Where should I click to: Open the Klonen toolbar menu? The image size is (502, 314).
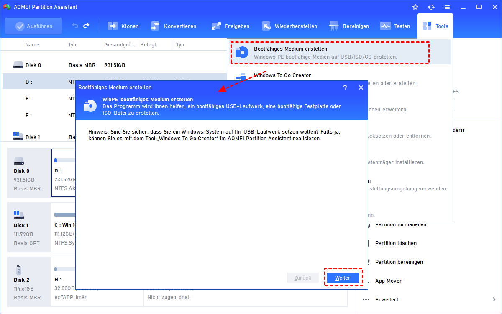point(123,26)
